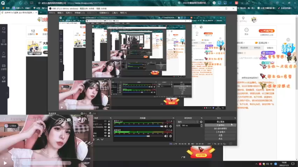This screenshot has width=298, height=167.
Task: Open OBS 设置 button
Action: click(x=221, y=135)
